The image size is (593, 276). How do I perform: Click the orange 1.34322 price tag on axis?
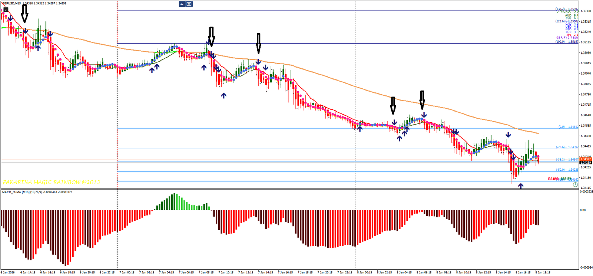coord(586,159)
